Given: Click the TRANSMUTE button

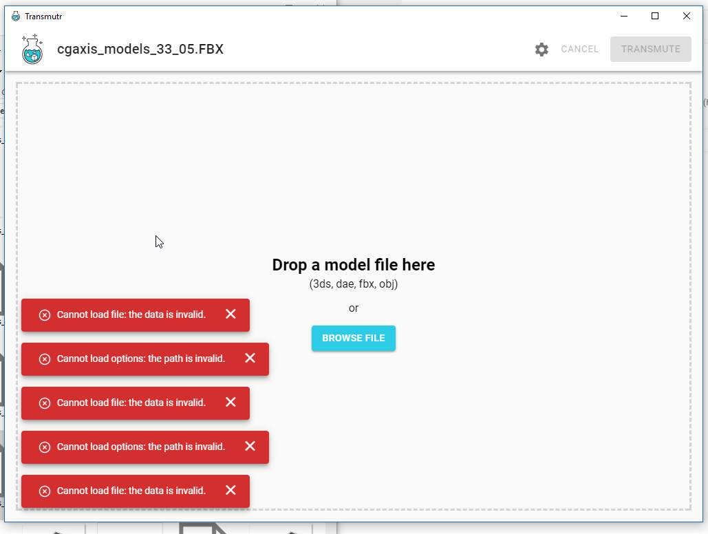Looking at the screenshot, I should 650,50.
